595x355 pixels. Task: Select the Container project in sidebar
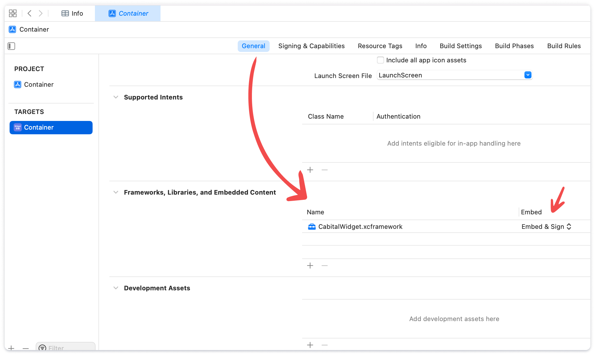(x=39, y=84)
